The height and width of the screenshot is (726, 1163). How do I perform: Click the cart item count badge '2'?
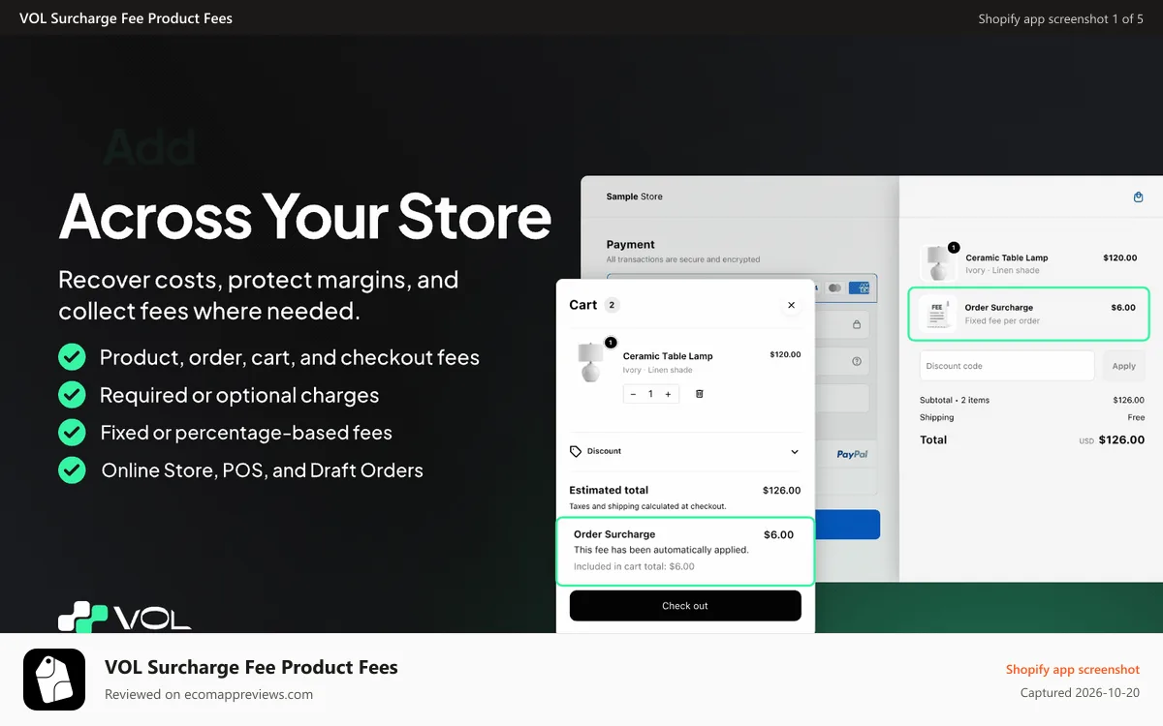click(612, 305)
